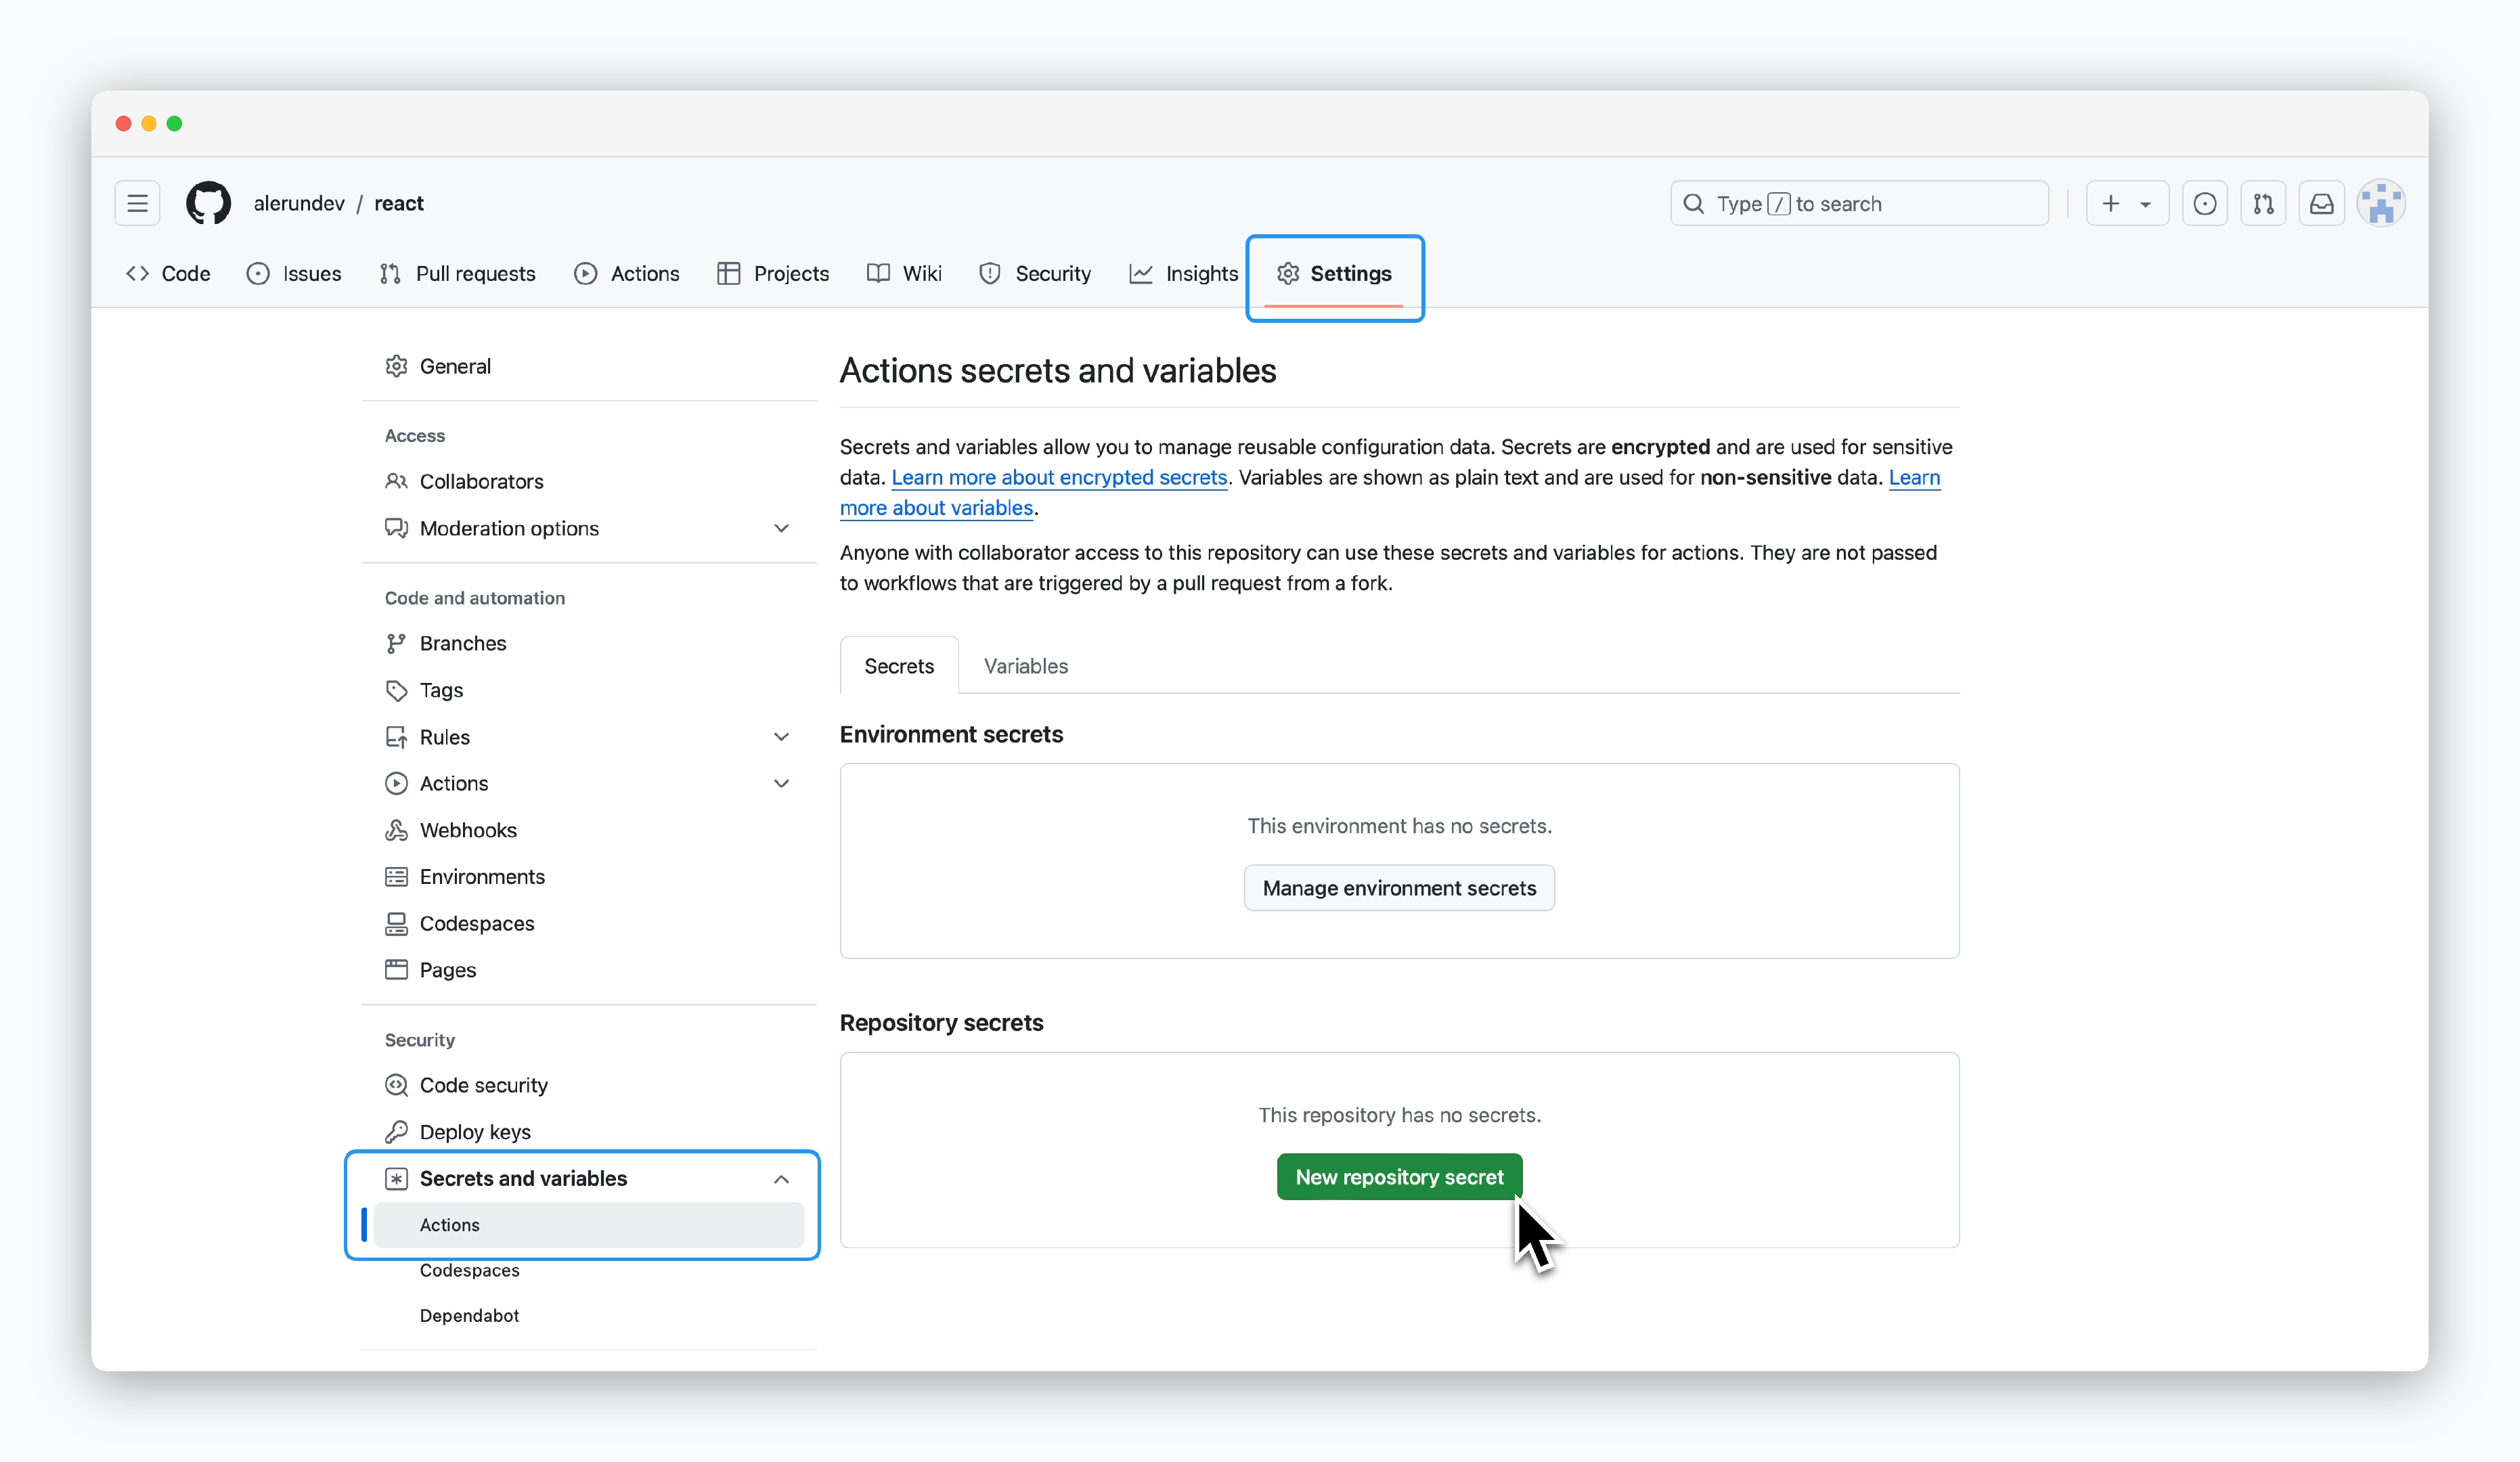Click the Code security shield-search icon
This screenshot has height=1462, width=2520.
(x=396, y=1085)
